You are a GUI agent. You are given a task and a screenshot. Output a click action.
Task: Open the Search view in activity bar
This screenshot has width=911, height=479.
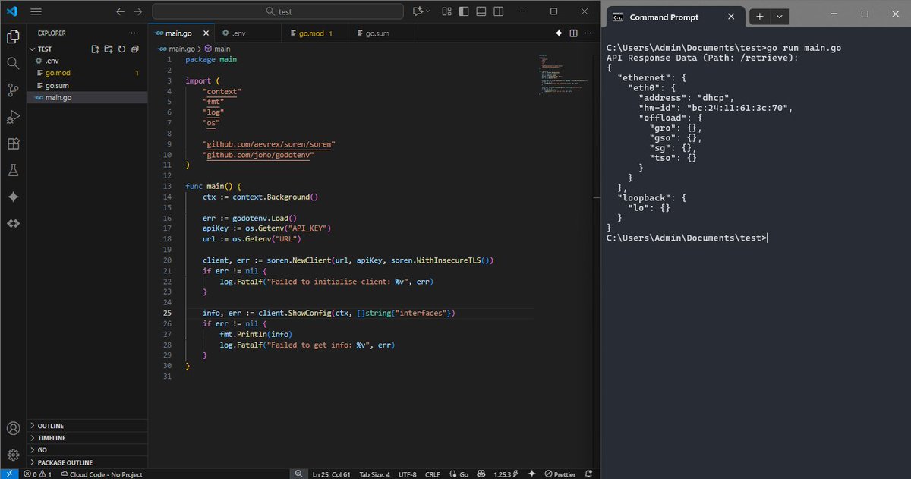click(x=13, y=64)
